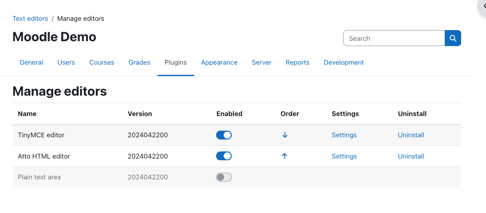Select the Grades tab
This screenshot has height=213, width=486.
pos(139,62)
